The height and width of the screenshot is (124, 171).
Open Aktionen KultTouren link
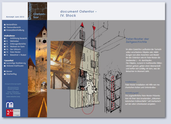point(14,66)
